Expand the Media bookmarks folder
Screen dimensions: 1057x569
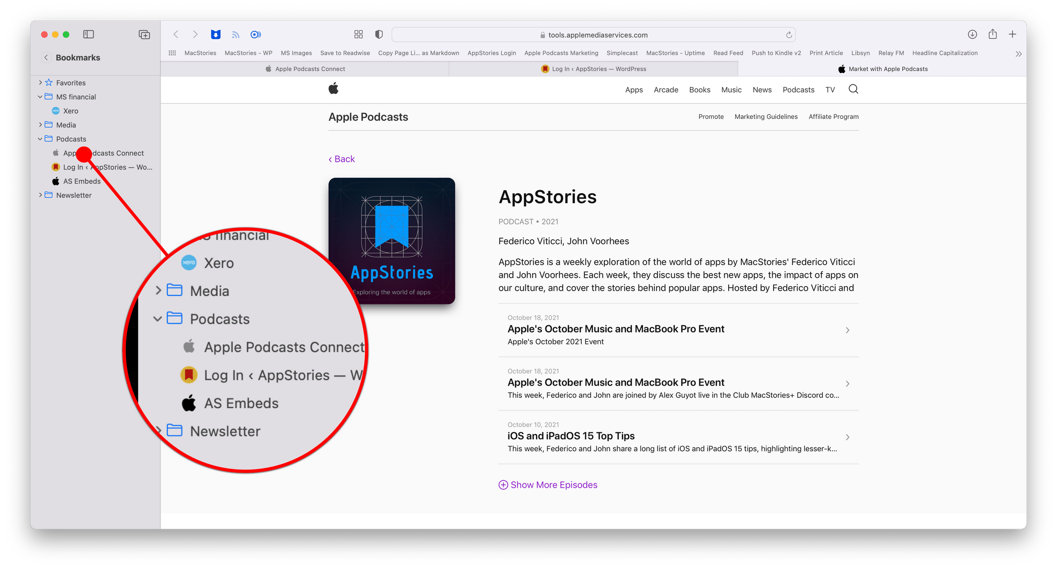pyautogui.click(x=40, y=125)
